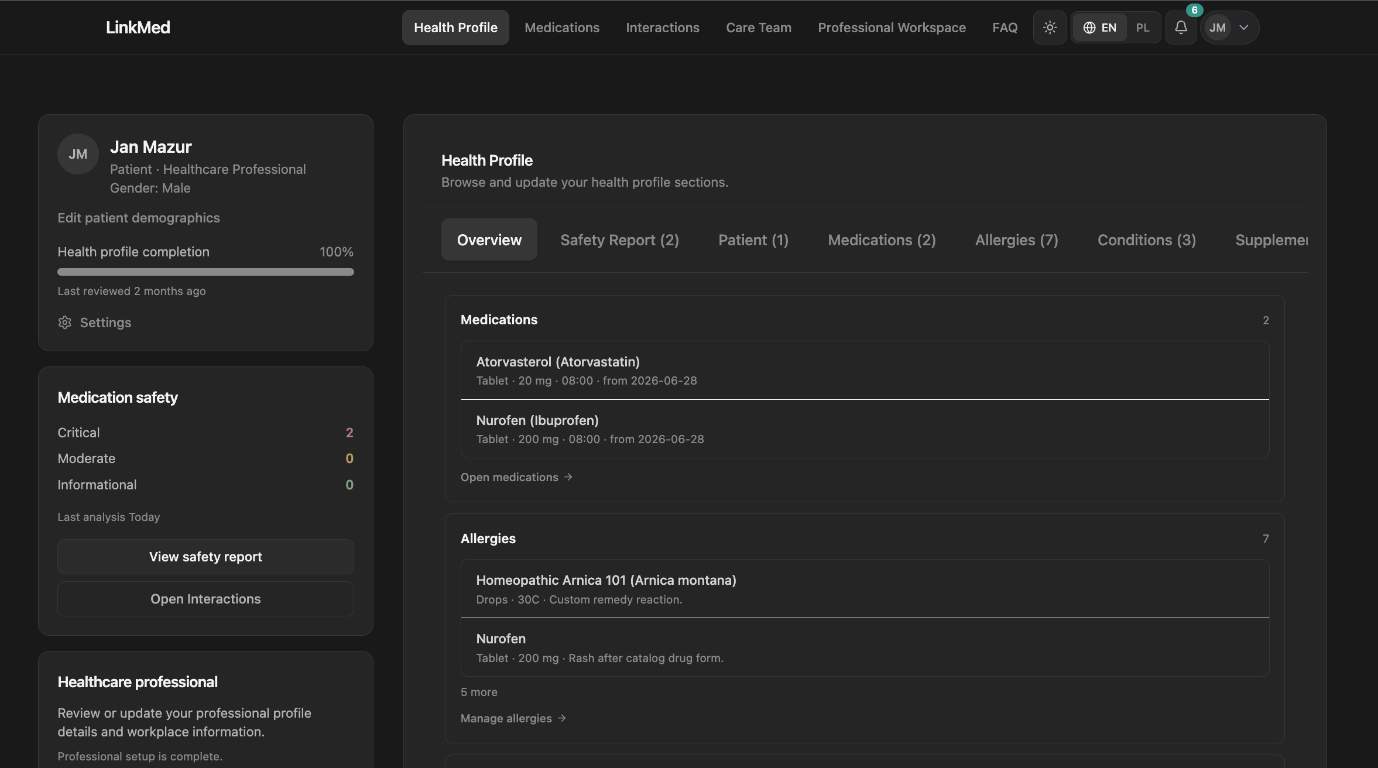
Task: Switch to Allergies (7) tab
Action: tap(1016, 239)
